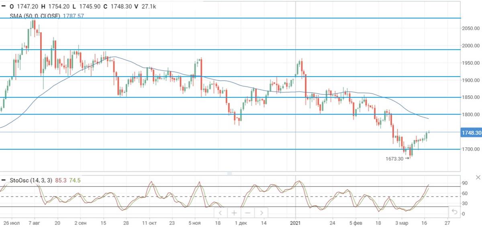Click the pane divider handle between chart and oscillator
The height and width of the screenshot is (227, 482).
(230, 173)
